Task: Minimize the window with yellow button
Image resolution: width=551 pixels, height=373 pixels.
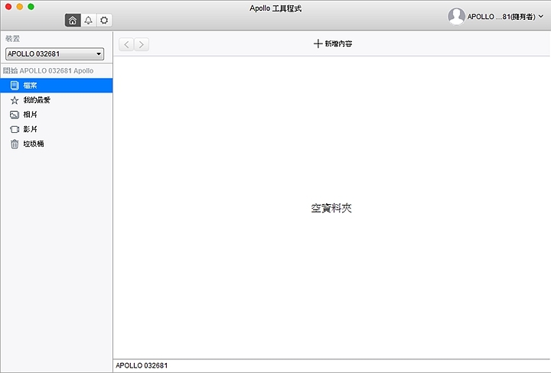Action: click(19, 7)
